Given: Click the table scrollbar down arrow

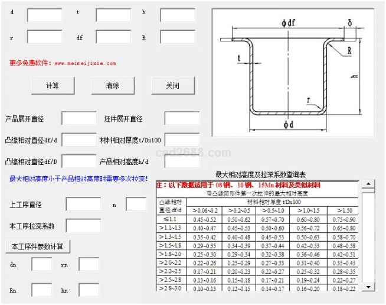Looking at the screenshot, I should point(368,286).
